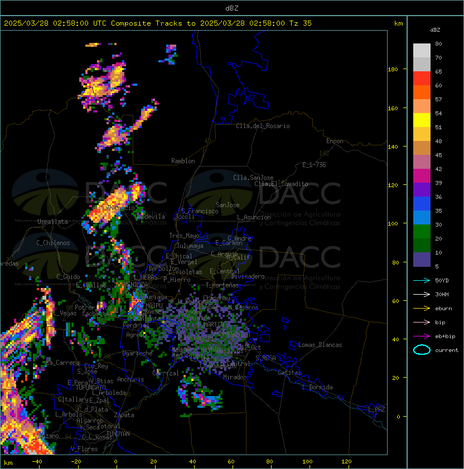Choose the light blue 30–35 dBZ band
This screenshot has height=469, width=464.
click(422, 217)
